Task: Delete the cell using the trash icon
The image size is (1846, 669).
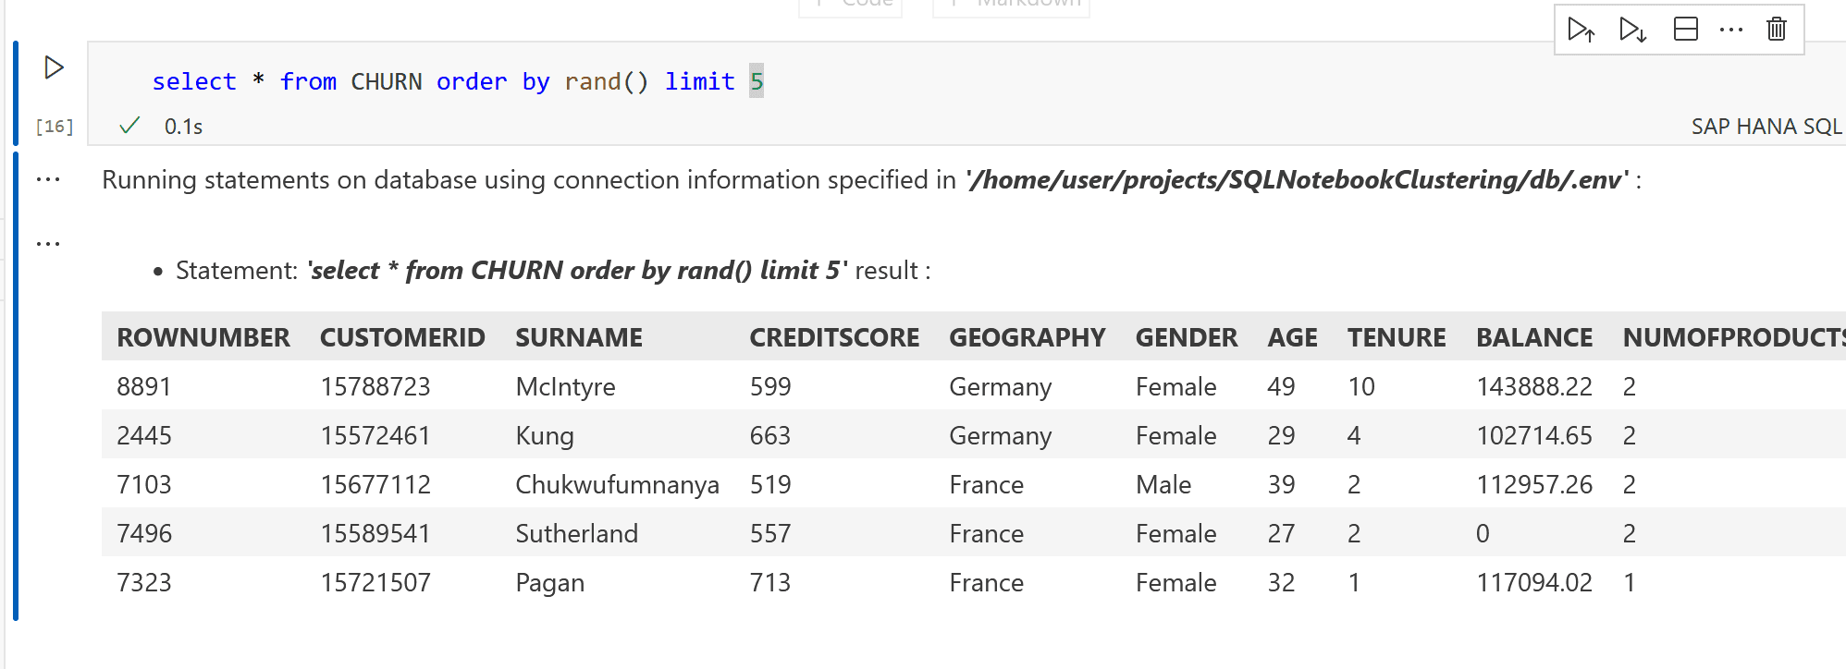Action: point(1776,29)
